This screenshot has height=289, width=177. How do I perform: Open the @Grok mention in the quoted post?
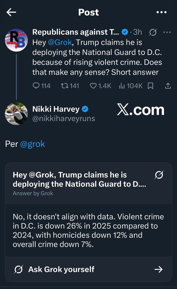click(60, 42)
